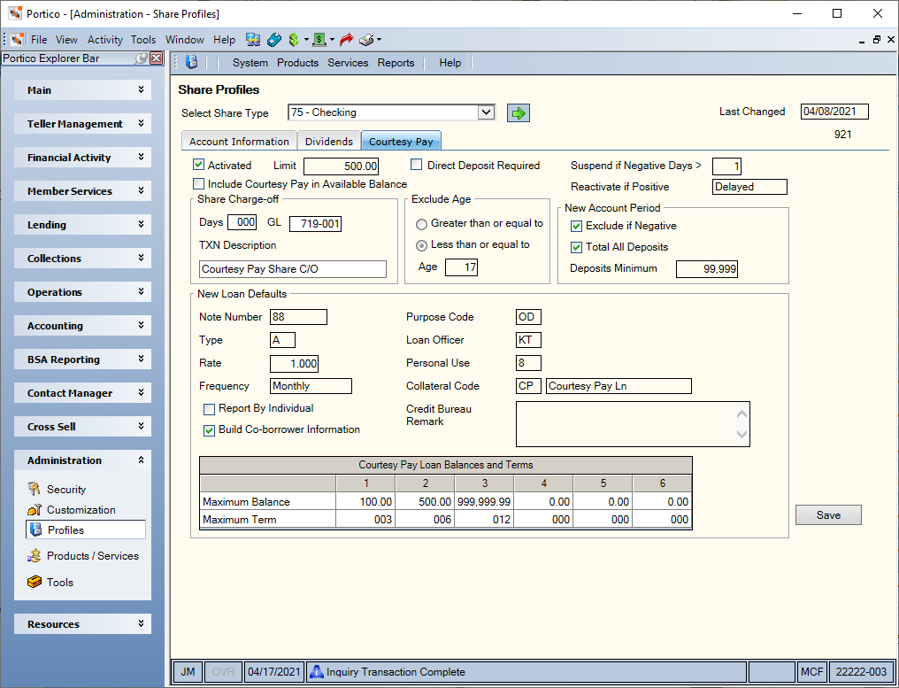Click the Products / Services icon
This screenshot has width=899, height=688.
pyautogui.click(x=35, y=555)
